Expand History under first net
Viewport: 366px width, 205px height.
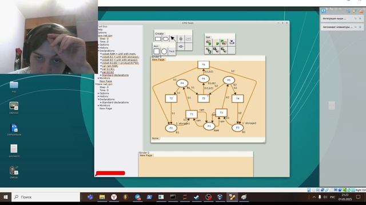(98, 48)
